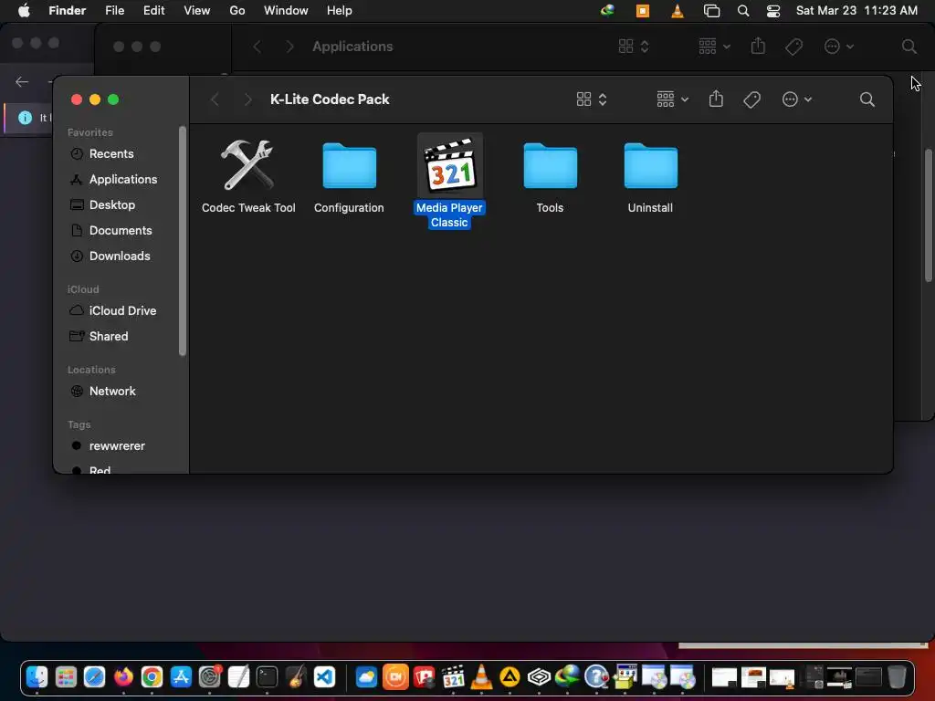The image size is (935, 701).
Task: Go back in K-Lite Codec Pack window
Action: 215,99
